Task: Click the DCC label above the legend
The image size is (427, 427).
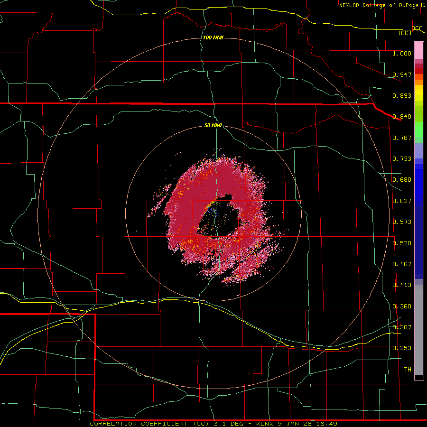Action: pyautogui.click(x=417, y=28)
